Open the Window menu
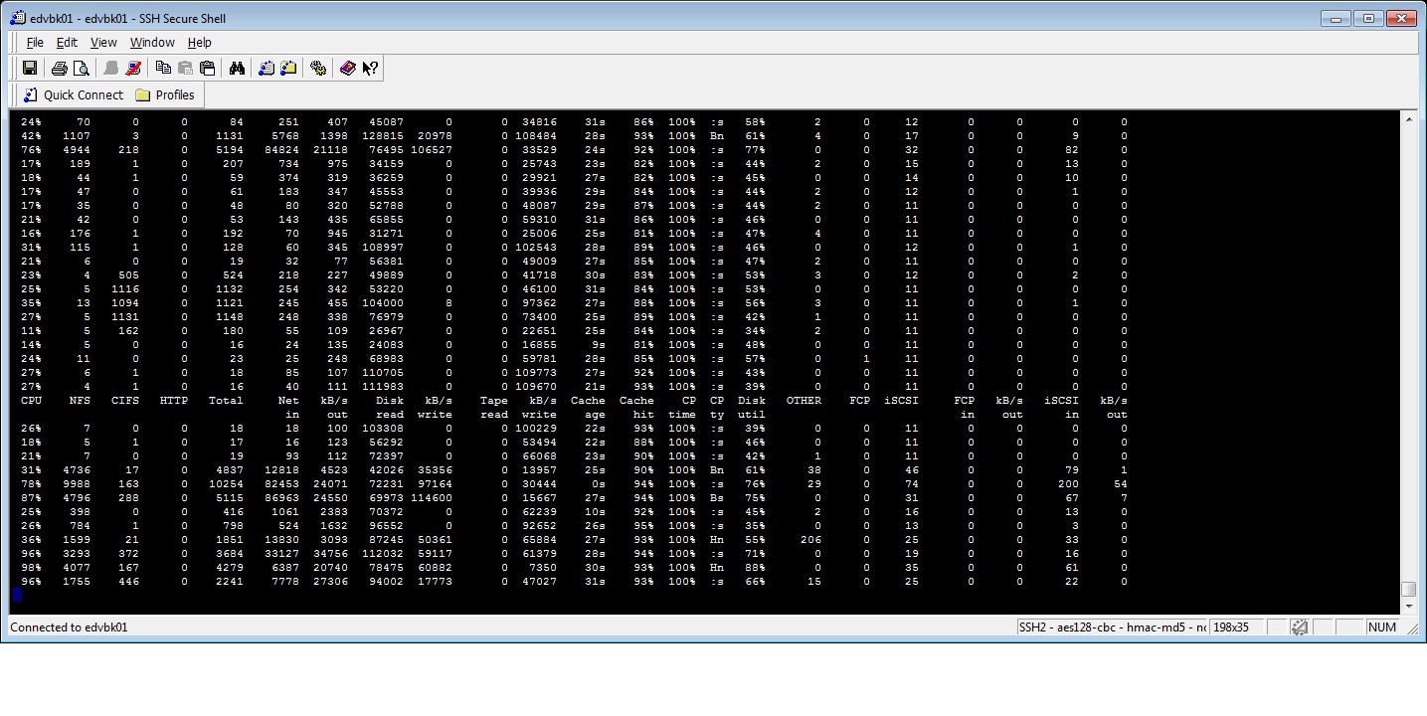The height and width of the screenshot is (716, 1427). pyautogui.click(x=152, y=43)
